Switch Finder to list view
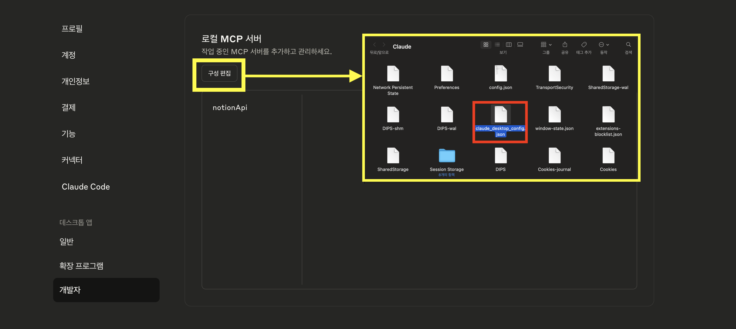Viewport: 736px width, 329px height. (x=497, y=45)
